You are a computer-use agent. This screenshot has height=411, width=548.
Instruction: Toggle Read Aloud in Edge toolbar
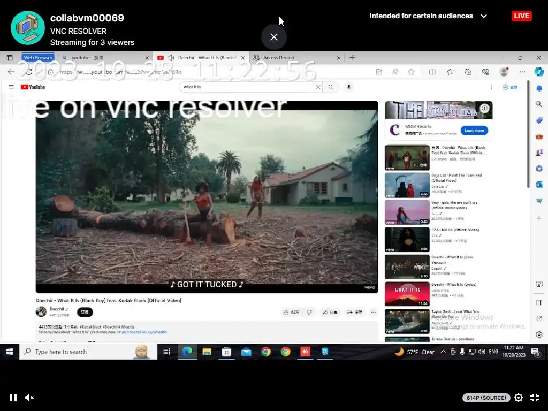point(395,72)
